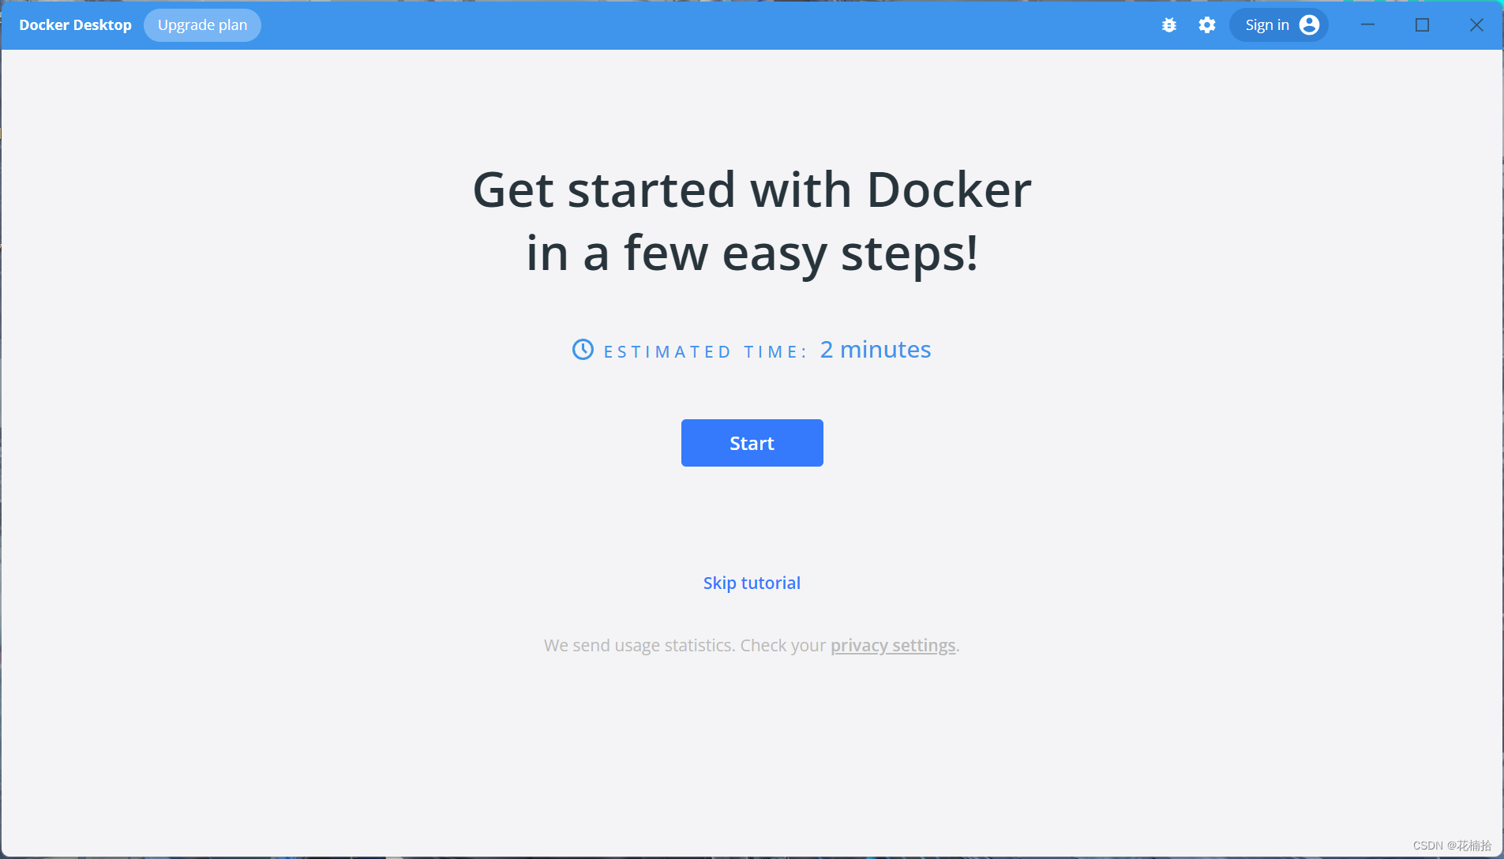Start the Docker tutorial

point(752,443)
